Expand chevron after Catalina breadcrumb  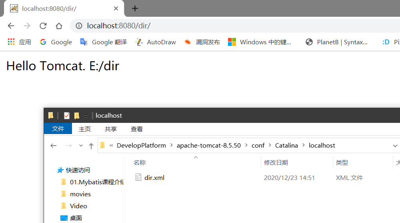[x=304, y=145]
